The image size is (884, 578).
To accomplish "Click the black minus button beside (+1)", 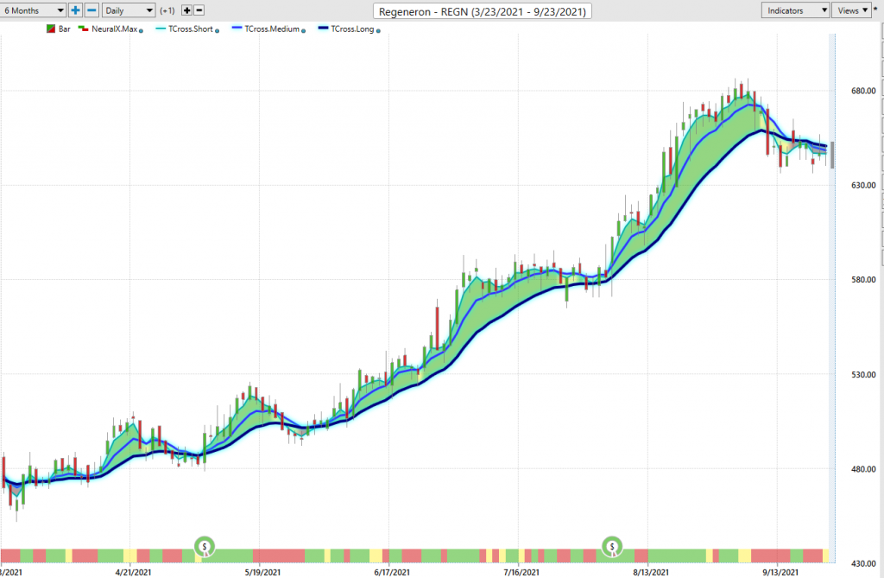I will pyautogui.click(x=199, y=10).
